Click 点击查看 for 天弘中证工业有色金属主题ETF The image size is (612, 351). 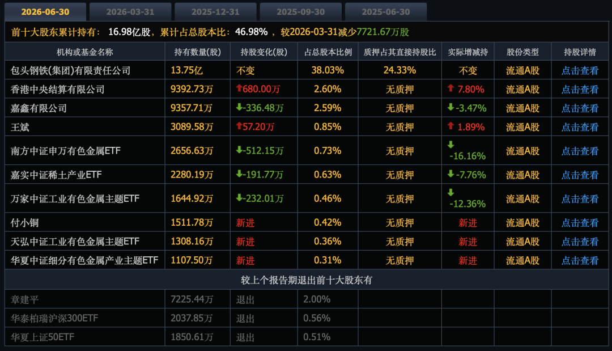pos(580,242)
